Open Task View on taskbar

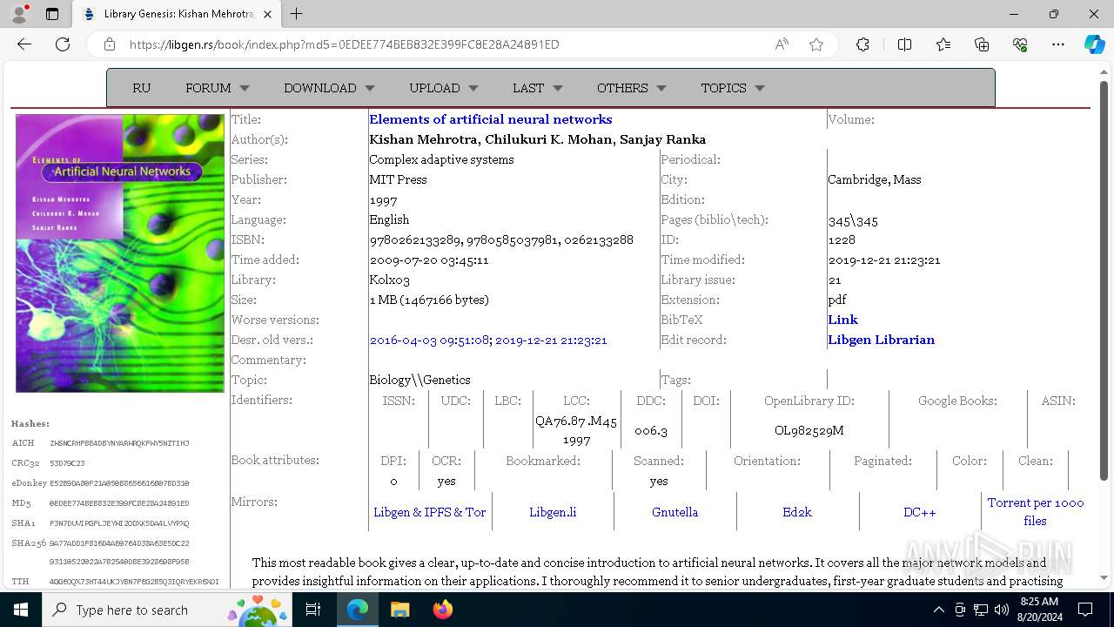pyautogui.click(x=313, y=610)
